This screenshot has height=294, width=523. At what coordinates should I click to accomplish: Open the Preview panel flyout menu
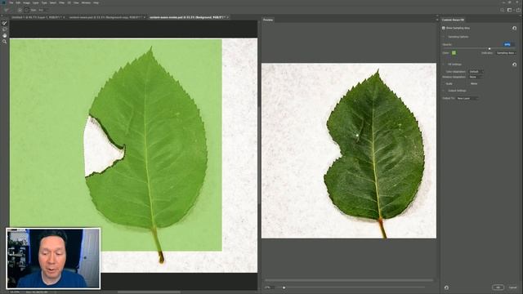coord(437,20)
